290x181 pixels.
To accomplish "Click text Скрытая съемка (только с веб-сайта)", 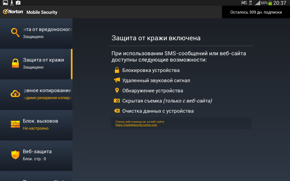I will tap(167, 101).
